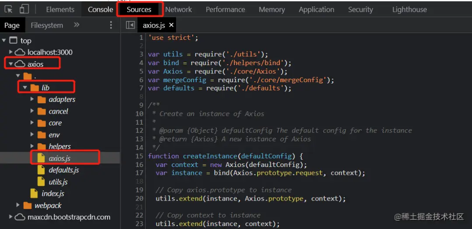
Task: Click the webpack folder icon
Action: tap(28, 205)
